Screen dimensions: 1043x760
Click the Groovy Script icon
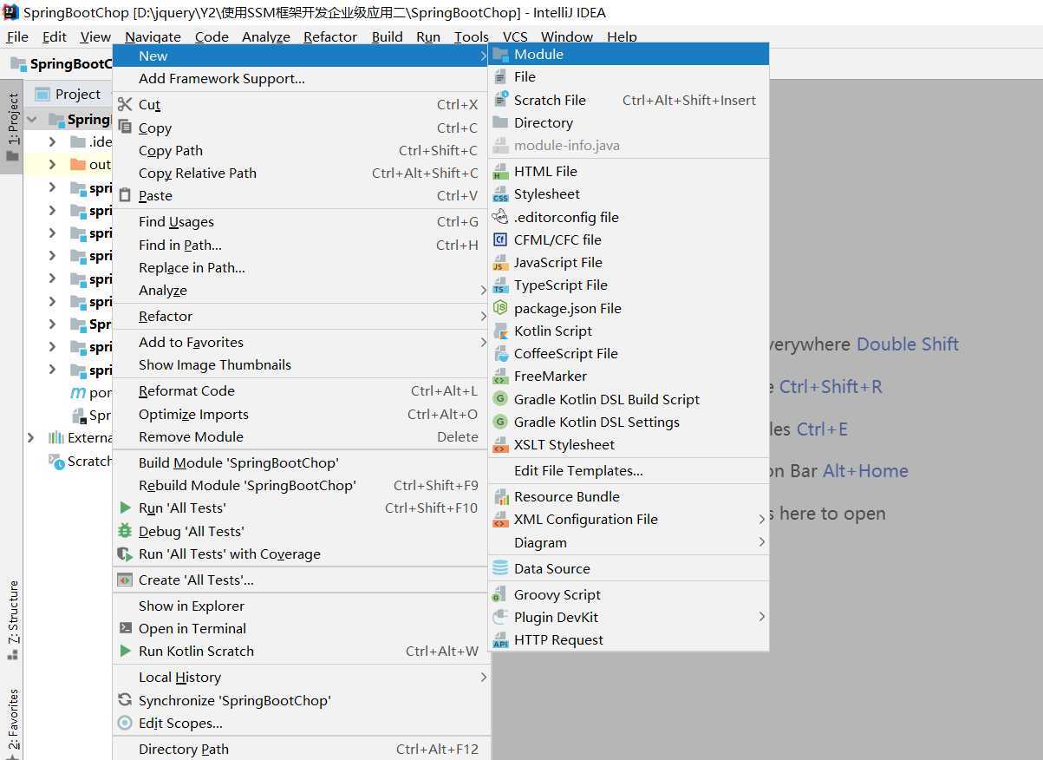point(500,595)
